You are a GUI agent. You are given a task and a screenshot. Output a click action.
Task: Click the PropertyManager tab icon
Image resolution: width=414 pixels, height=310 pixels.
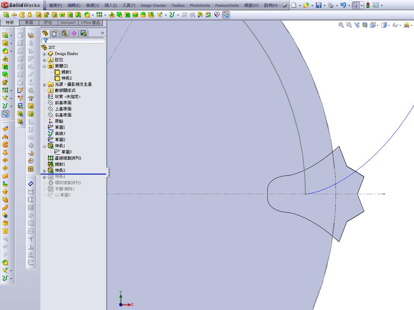(x=55, y=33)
